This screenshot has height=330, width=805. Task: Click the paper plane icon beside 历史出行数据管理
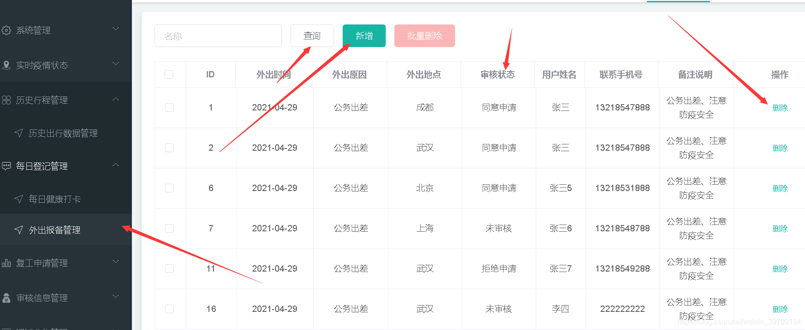[x=19, y=133]
